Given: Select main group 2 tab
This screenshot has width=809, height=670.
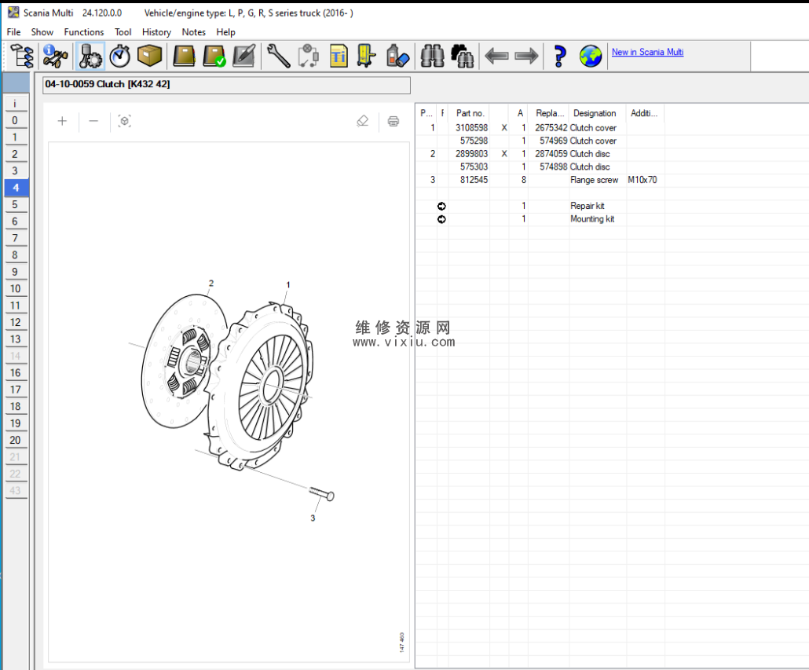Looking at the screenshot, I should coord(16,154).
